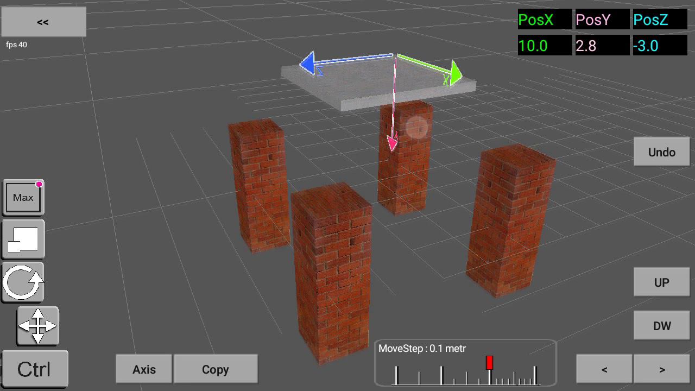Activate the rotate tool icon

[23, 282]
